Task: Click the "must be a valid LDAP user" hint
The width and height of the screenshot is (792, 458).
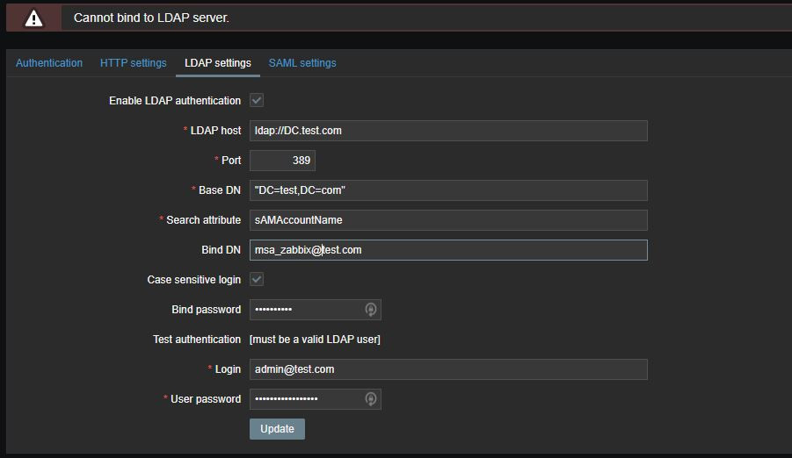Action: [315, 340]
